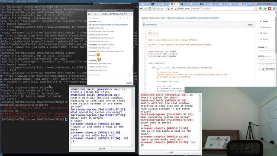
Task: Bookmark the gist page with the star icon
Action: point(256,8)
